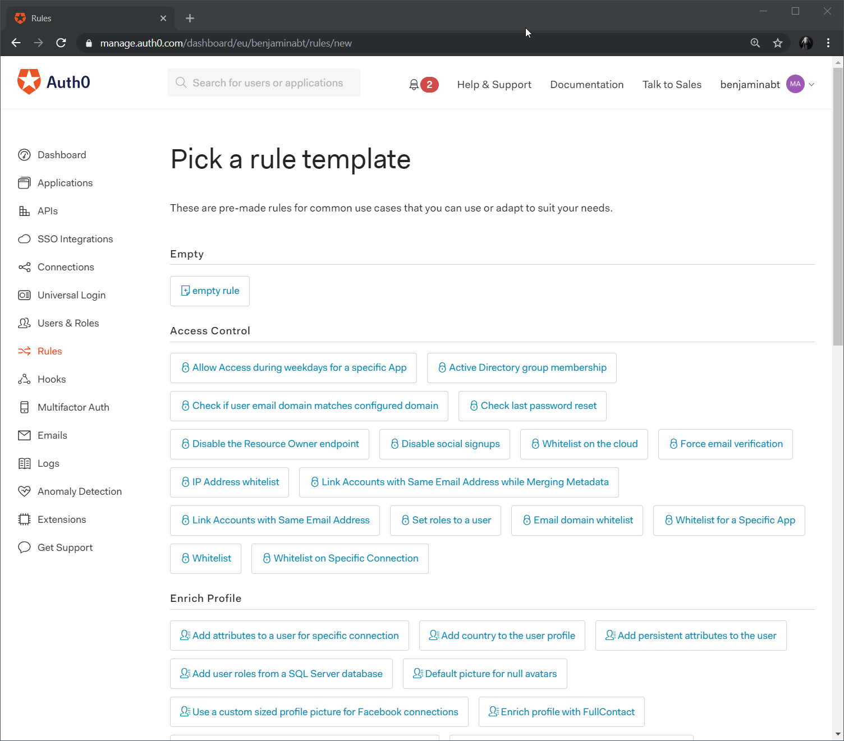Viewport: 844px width, 741px height.
Task: Create an empty rule
Action: 209,291
